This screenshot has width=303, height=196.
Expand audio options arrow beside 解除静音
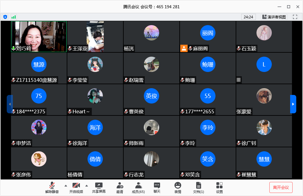click(x=65, y=185)
